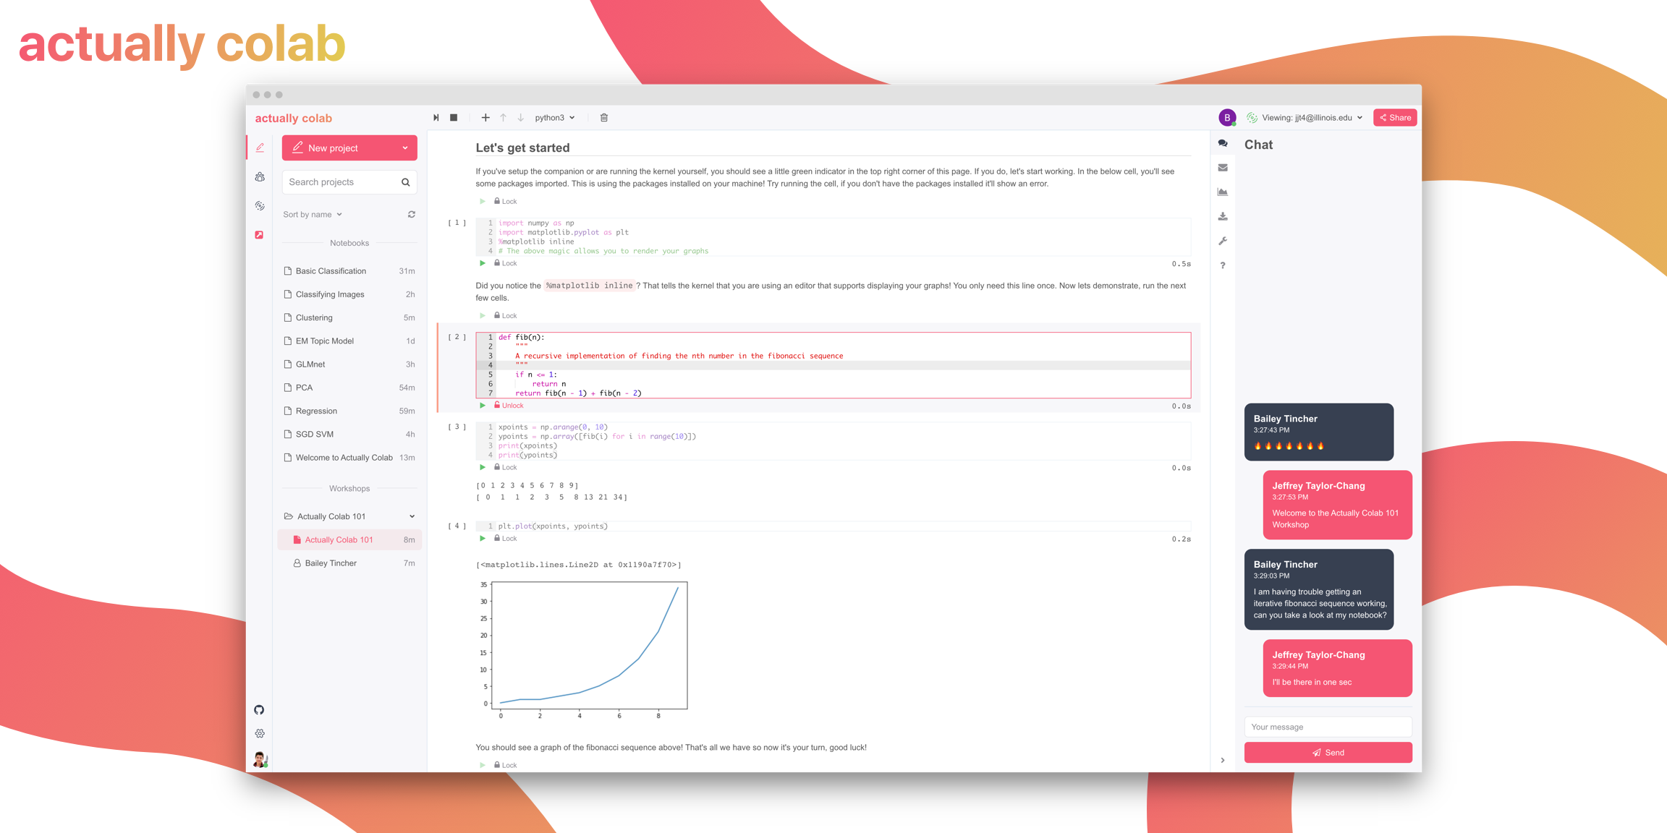Switch to the Welcome to Actually Colab notebook
This screenshot has width=1667, height=833.
coord(344,457)
